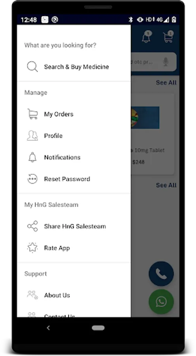
Task: Open the shopping cart in header
Action: (x=168, y=37)
